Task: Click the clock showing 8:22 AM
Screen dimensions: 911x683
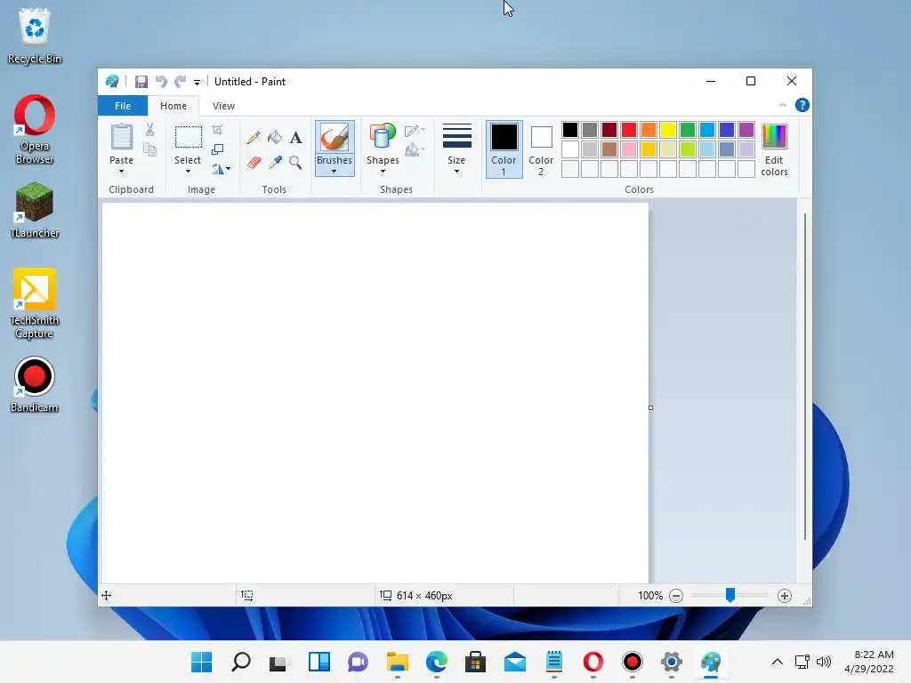Action: point(874,655)
